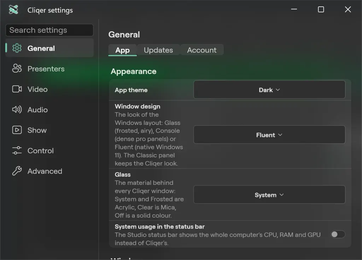Image resolution: width=362 pixels, height=260 pixels.
Task: Open the Show settings section
Action: click(x=49, y=130)
